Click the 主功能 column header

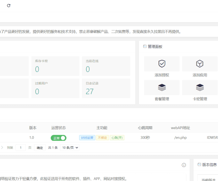(102, 128)
